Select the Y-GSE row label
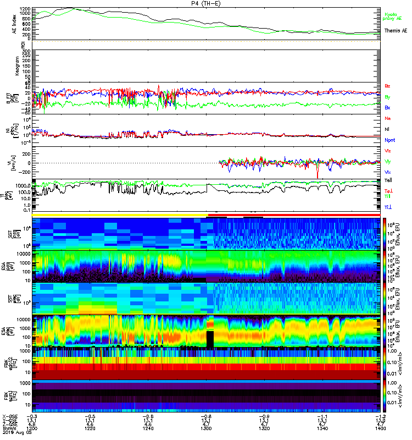Image resolution: width=412 pixels, height=440 pixels. [x=10, y=421]
